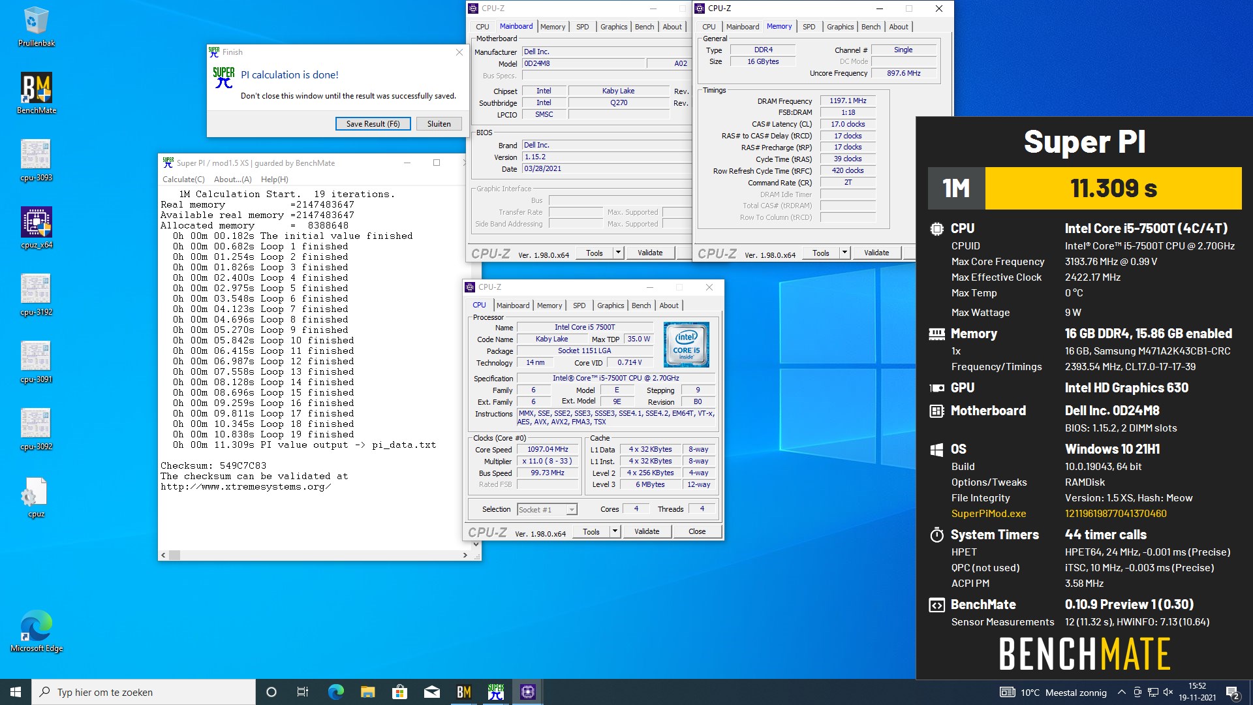Viewport: 1253px width, 705px height.
Task: Click SuperPiMod.exe link in BenchMate panel
Action: (x=988, y=514)
